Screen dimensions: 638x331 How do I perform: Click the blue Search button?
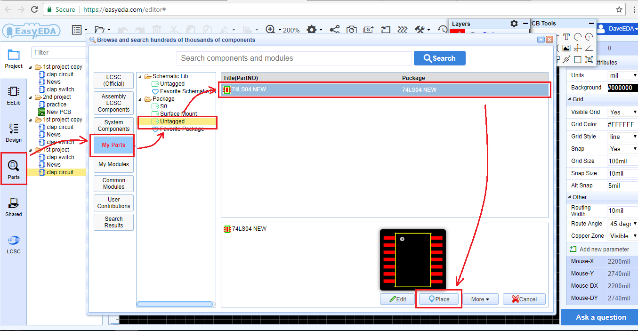click(440, 58)
